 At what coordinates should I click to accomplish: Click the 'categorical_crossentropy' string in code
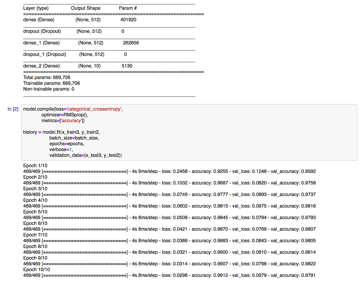point(94,109)
